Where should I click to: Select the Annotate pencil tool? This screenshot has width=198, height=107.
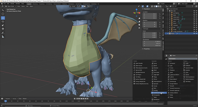(3, 33)
